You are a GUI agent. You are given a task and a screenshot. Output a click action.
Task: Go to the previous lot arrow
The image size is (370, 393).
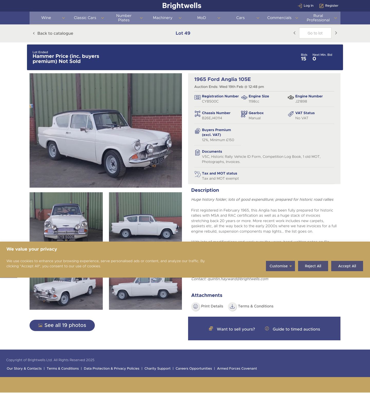pos(294,33)
